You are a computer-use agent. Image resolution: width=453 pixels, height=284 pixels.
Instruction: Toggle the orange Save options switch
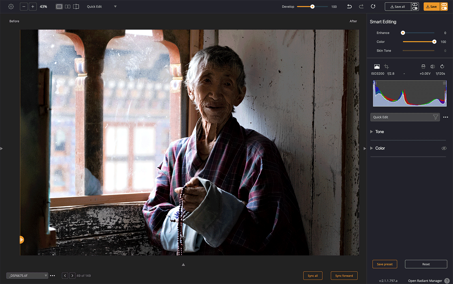click(x=444, y=7)
